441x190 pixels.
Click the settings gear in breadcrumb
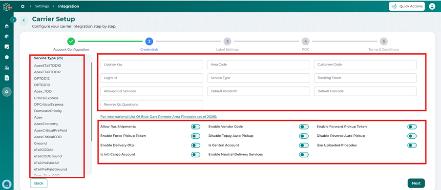tap(23, 6)
